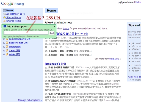Click the Add button

pos(52,33)
